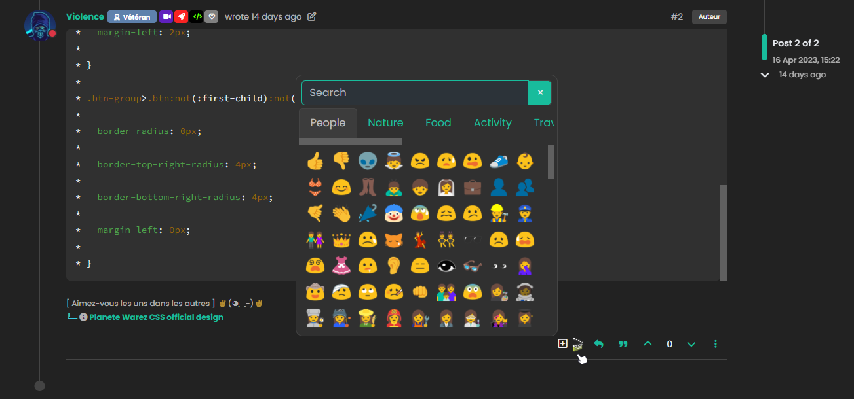
Task: Add the pink dress emoji
Action: [x=341, y=266]
